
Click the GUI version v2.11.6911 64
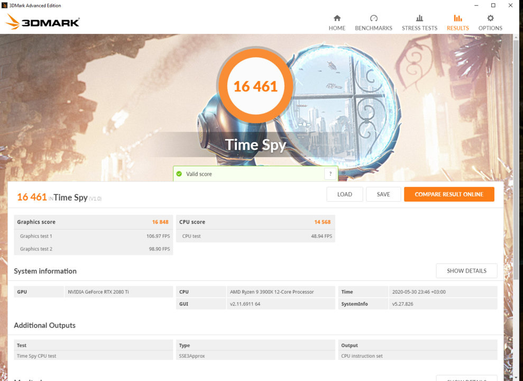pos(245,304)
